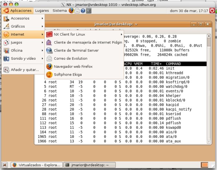Viewport: 217px width, 170px height.
Task: Click the watchdog/0 process name
Action: (x=177, y=87)
